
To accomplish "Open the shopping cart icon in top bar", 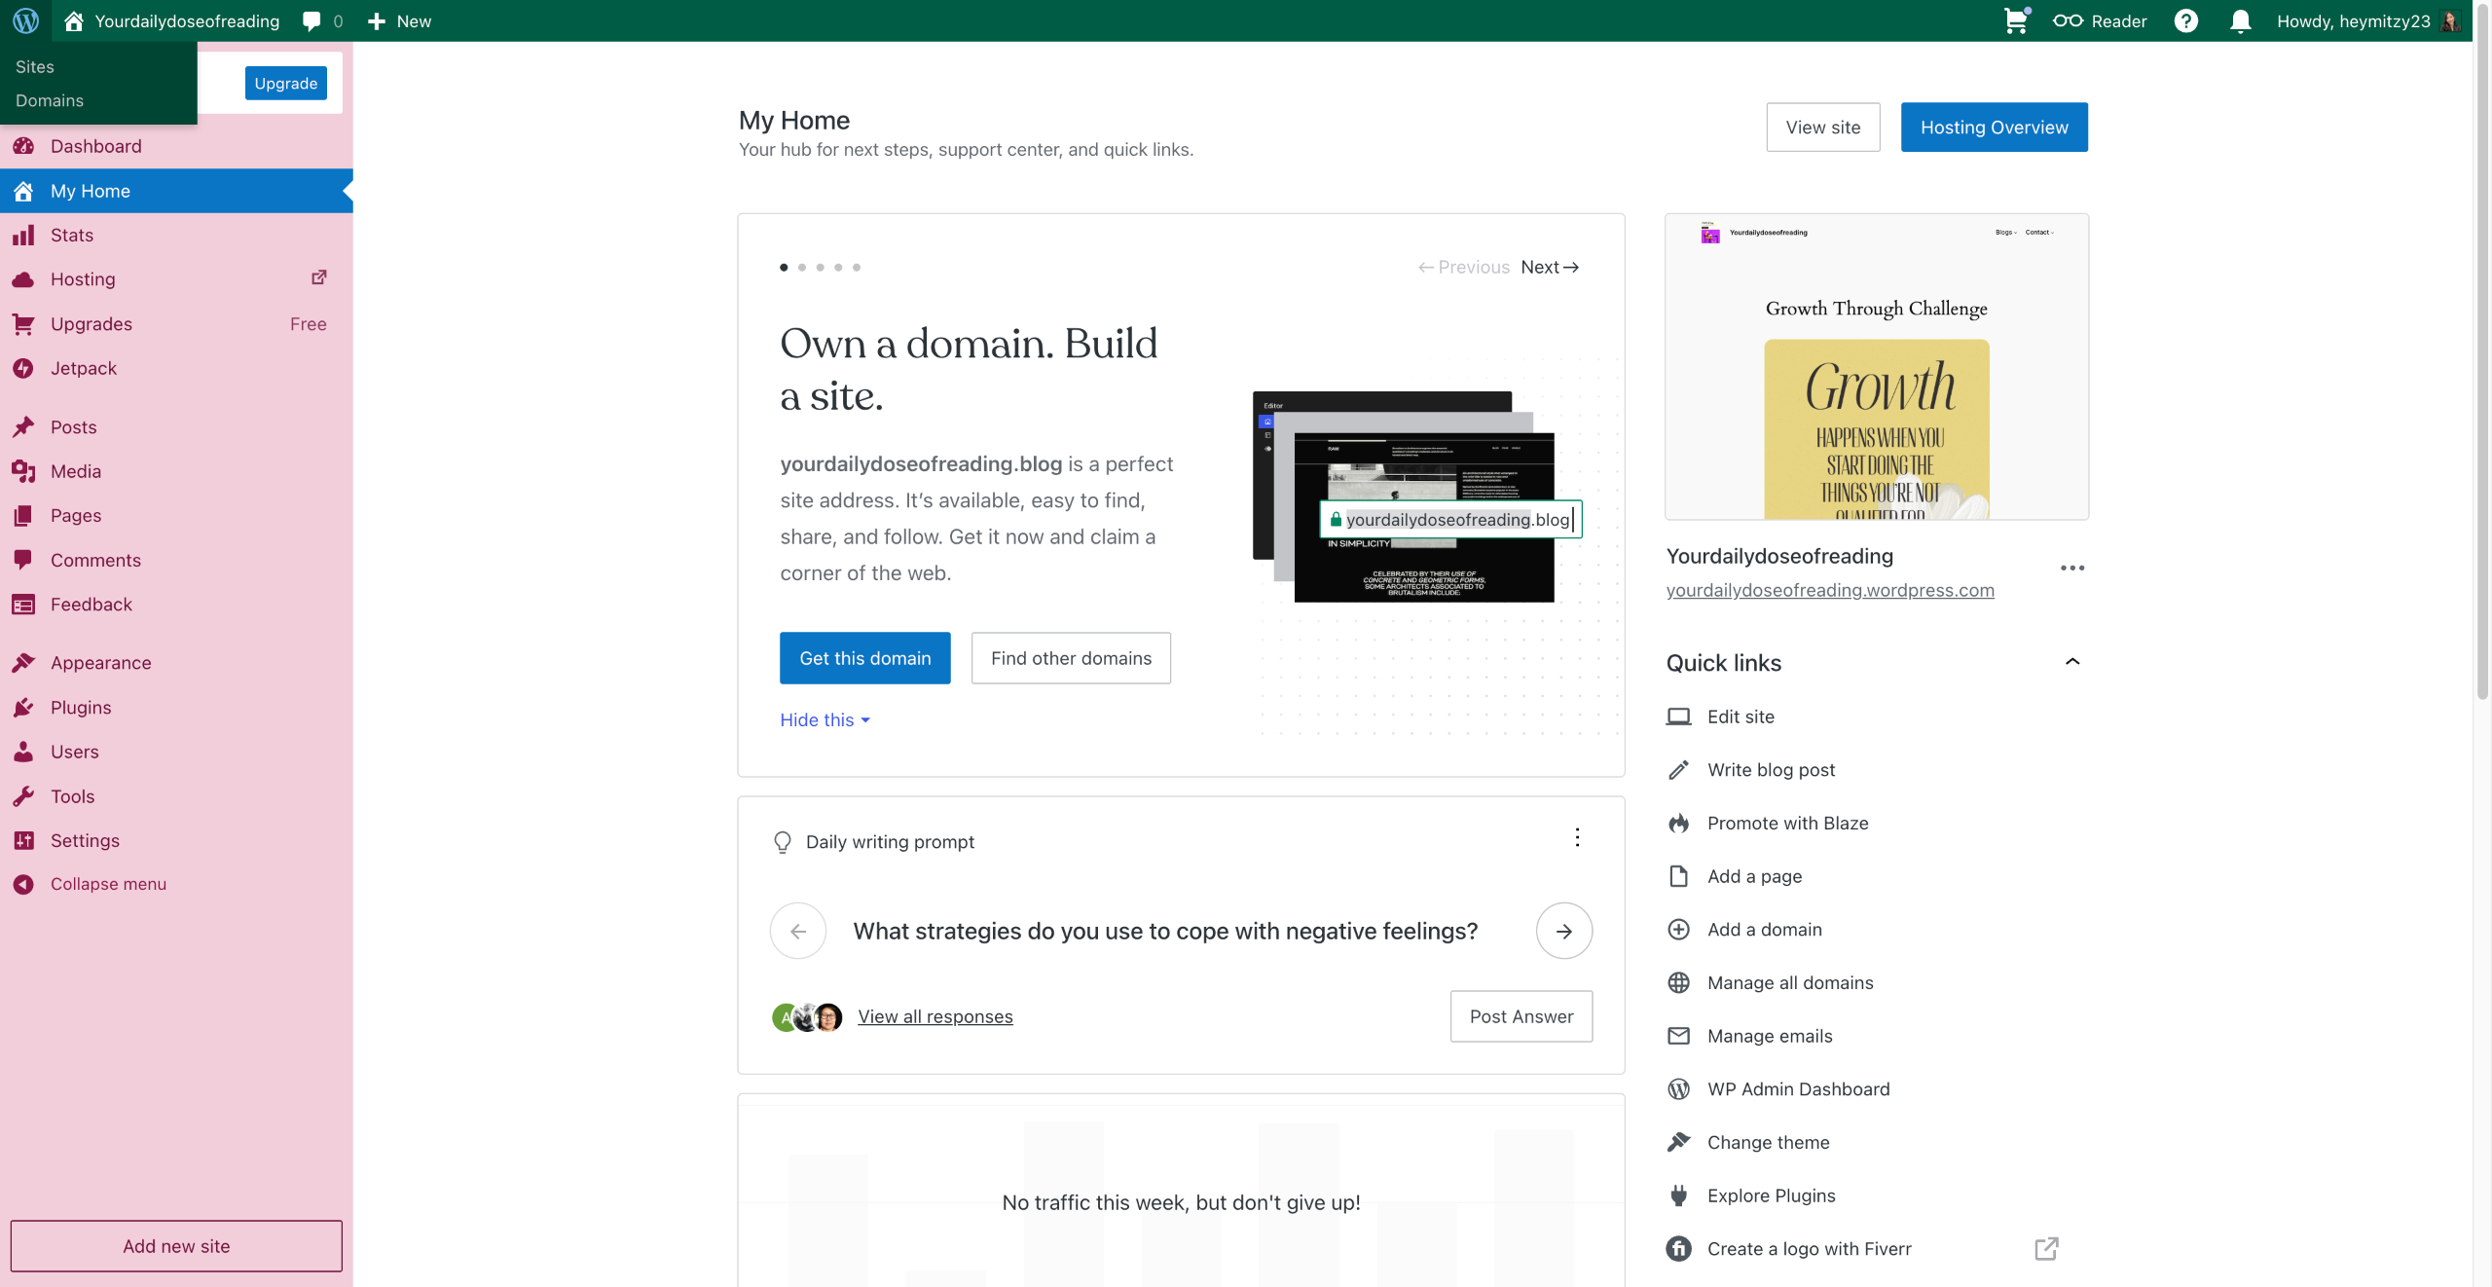I will [x=2015, y=20].
